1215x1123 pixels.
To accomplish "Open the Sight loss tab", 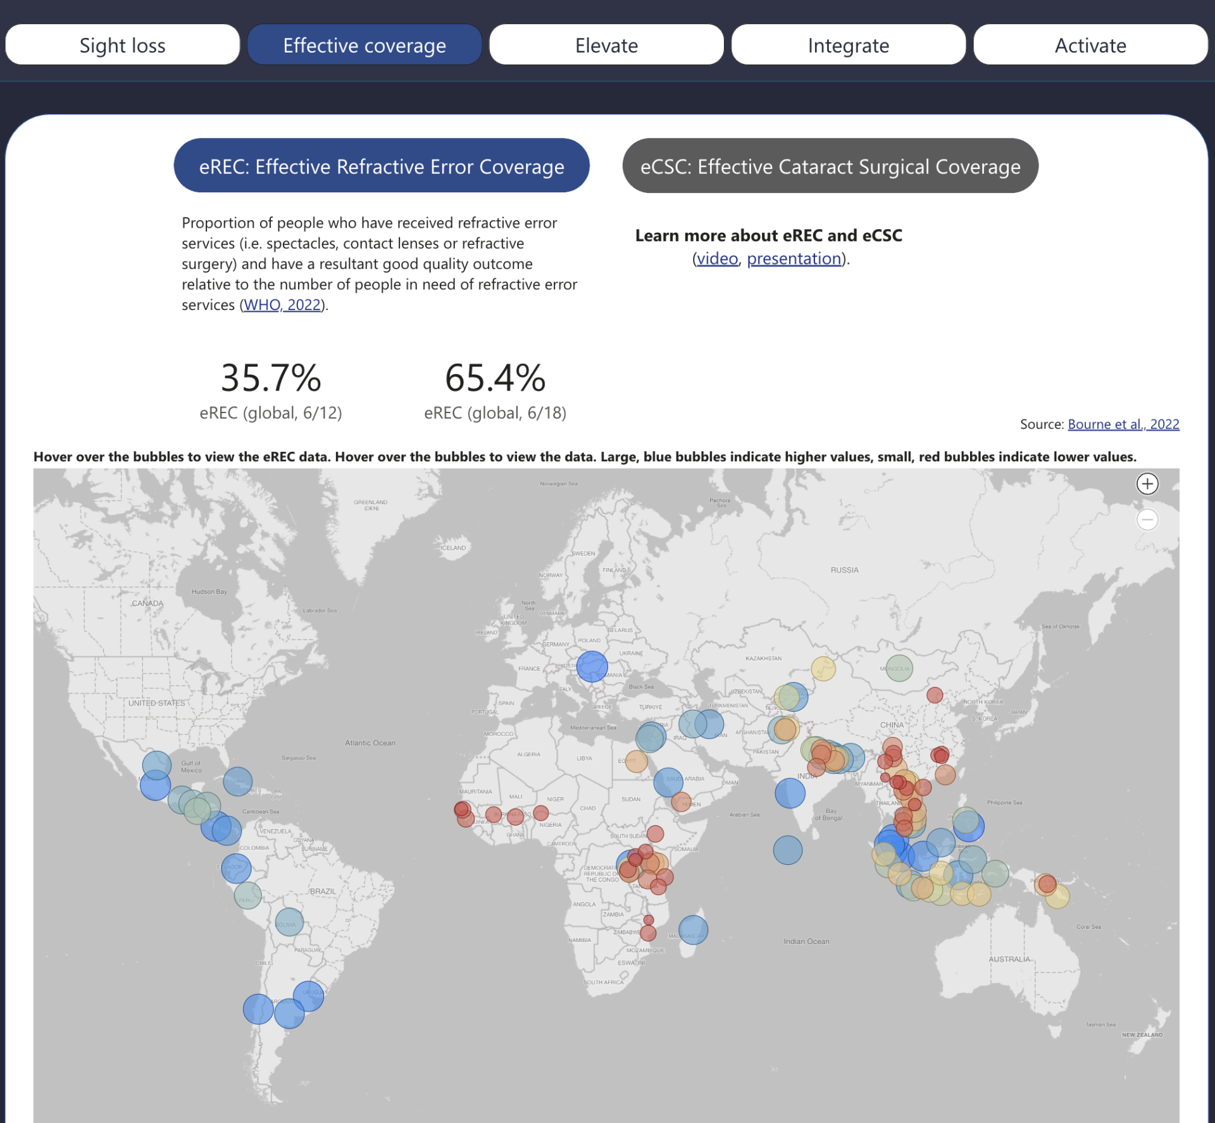I will (x=123, y=45).
